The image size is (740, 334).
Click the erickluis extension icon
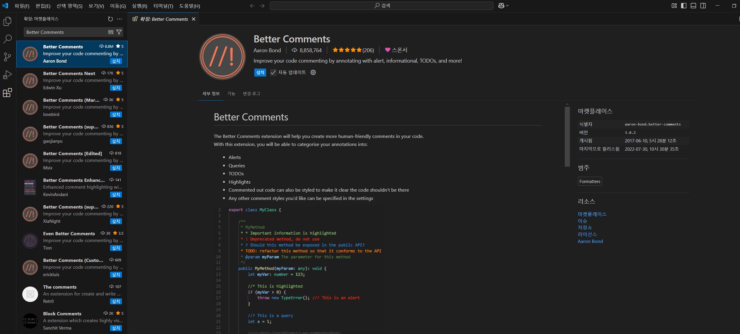click(30, 268)
